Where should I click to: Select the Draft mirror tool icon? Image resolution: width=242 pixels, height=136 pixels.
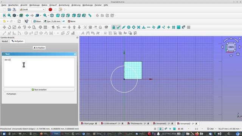(x=19, y=27)
